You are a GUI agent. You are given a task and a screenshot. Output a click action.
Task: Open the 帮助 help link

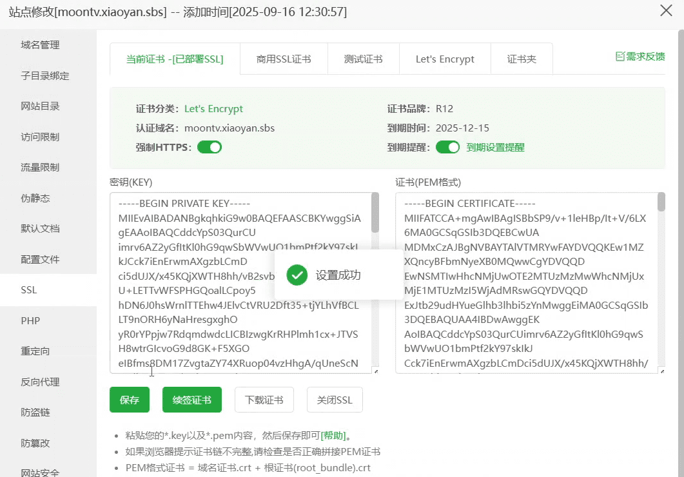point(333,435)
